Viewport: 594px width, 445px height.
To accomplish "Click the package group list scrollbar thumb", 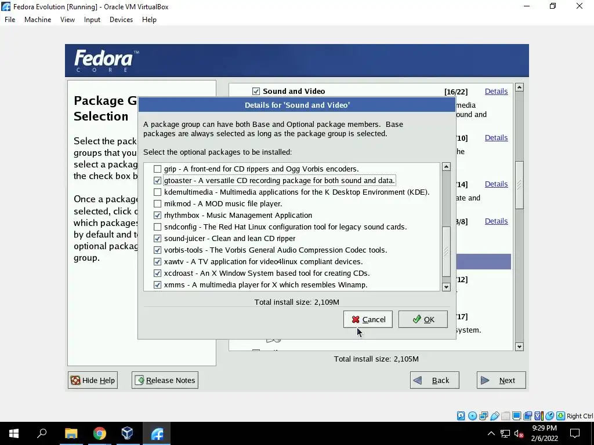I will tap(519, 185).
